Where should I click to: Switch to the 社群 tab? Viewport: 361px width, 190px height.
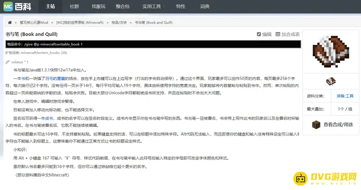tap(74, 7)
